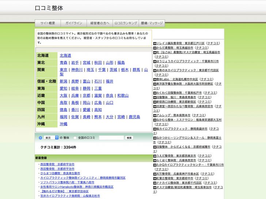Click arrow icon beside 天竺整骨院
Viewport: 266px width, 199px height.
click(155, 174)
